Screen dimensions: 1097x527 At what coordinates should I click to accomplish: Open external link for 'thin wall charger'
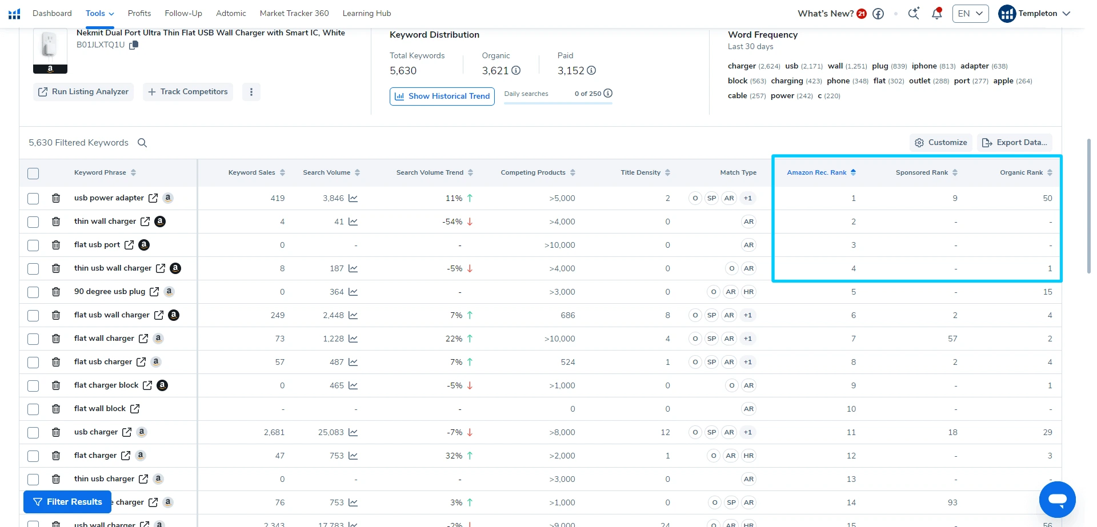pos(145,222)
